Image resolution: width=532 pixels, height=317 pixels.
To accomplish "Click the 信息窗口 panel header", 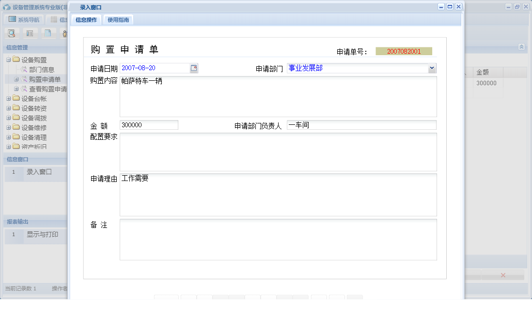I will [36, 159].
